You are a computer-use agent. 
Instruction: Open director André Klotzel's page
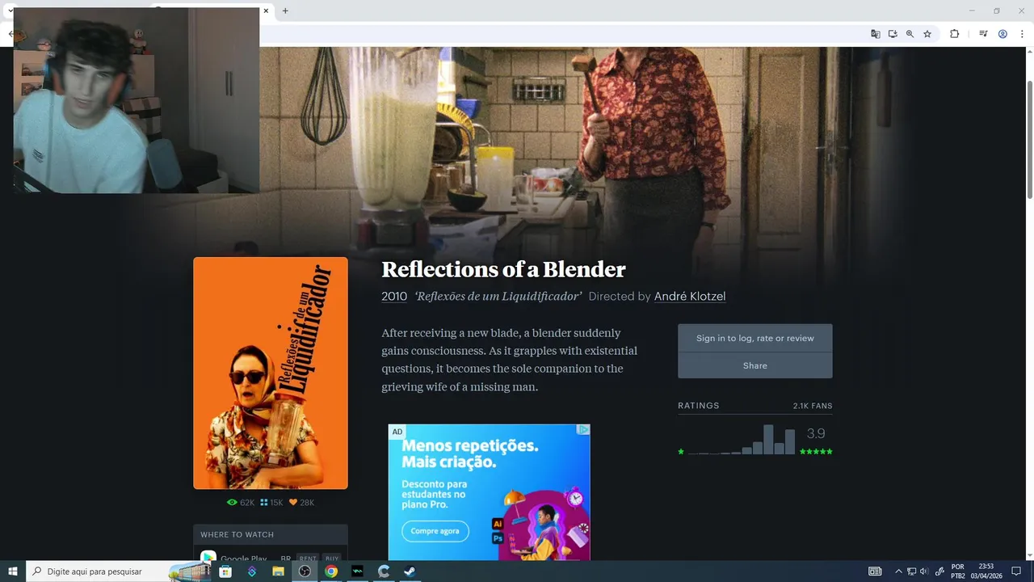[x=690, y=296]
